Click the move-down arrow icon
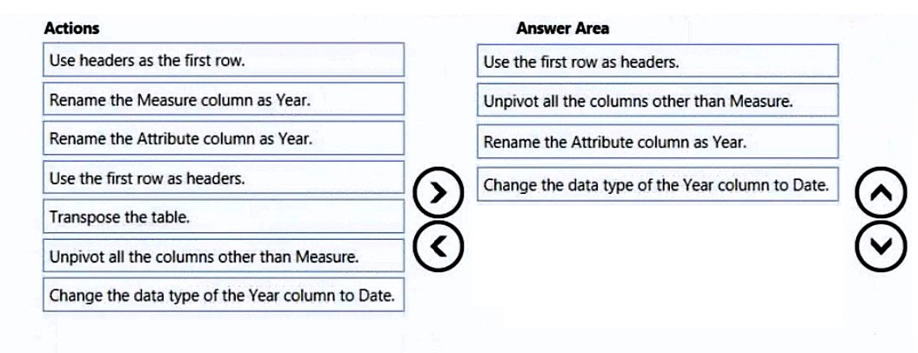Viewport: 918px width, 353px height. point(881,246)
